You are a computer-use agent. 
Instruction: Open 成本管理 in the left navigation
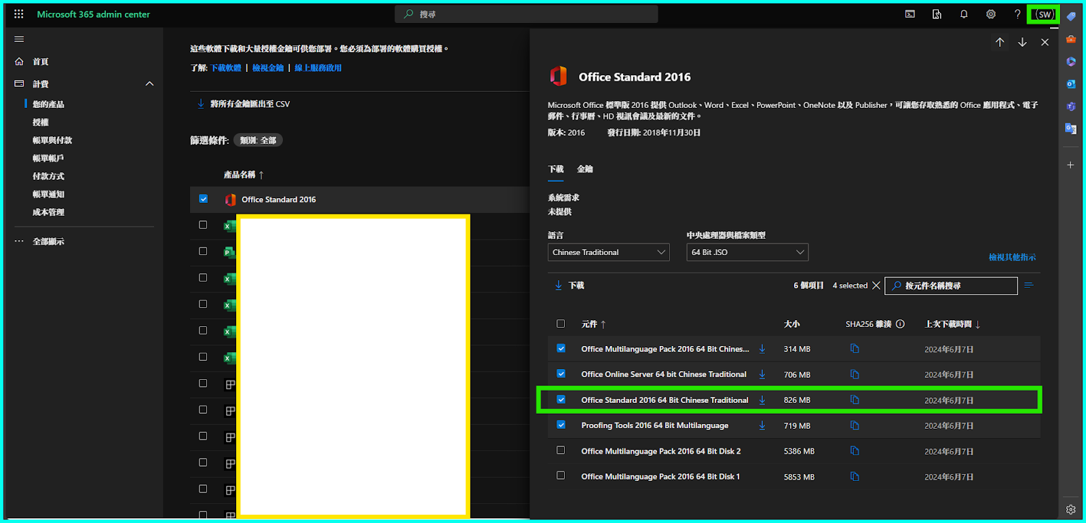click(48, 212)
